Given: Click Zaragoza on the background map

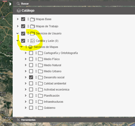Looking at the screenshot, I should [x=8, y=118].
